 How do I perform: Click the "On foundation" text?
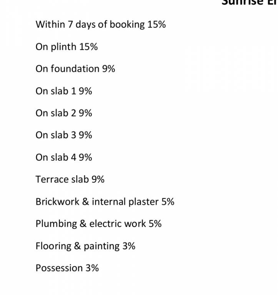(67, 69)
